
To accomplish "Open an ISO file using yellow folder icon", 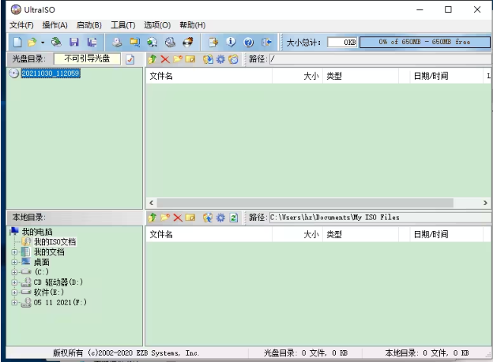I will click(32, 42).
